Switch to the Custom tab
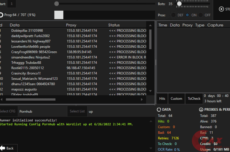 [176, 98]
